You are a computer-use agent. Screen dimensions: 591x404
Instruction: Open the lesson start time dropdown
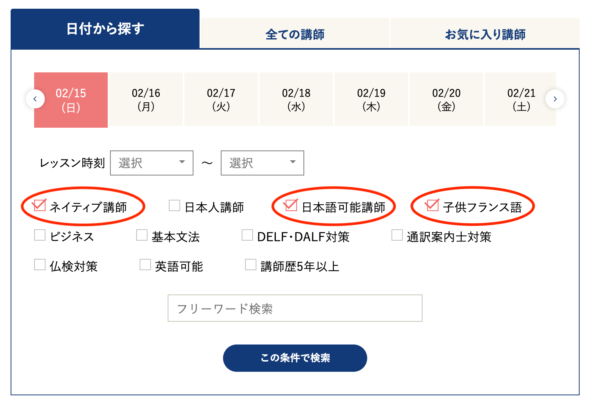tap(152, 163)
